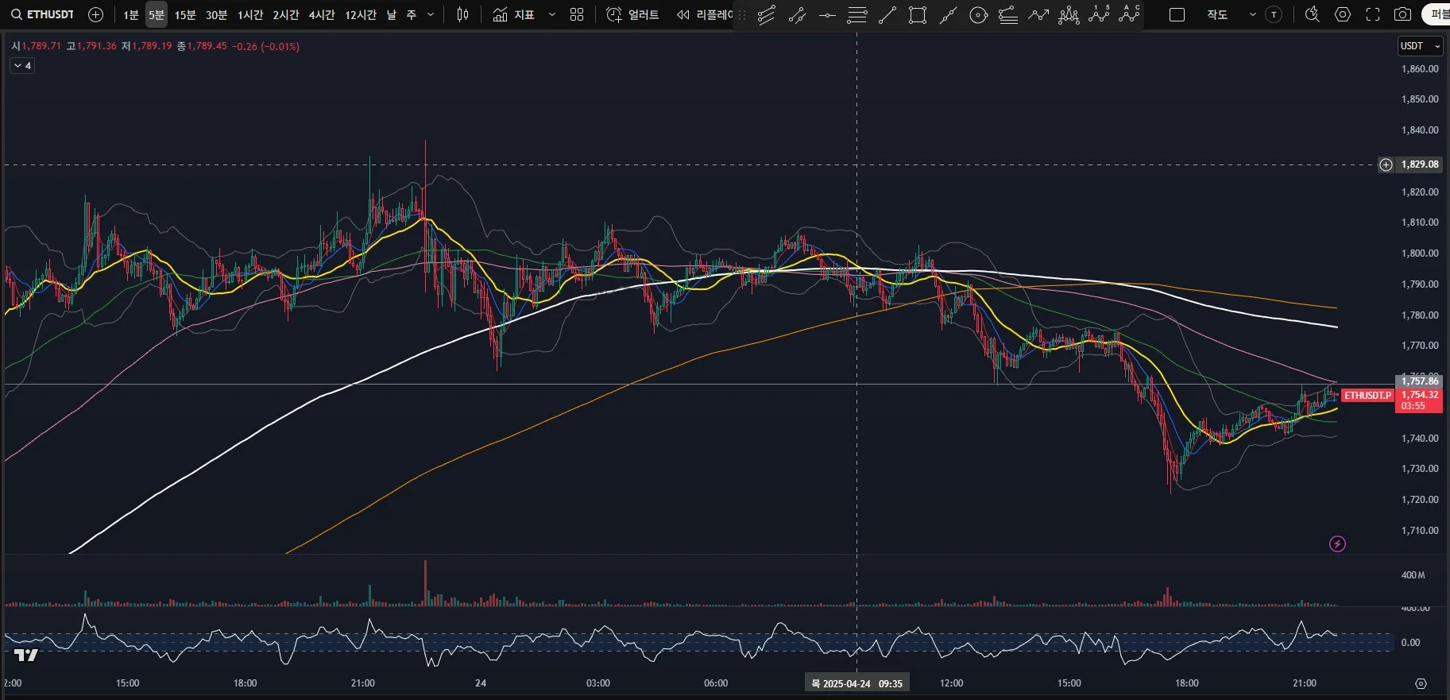Open the 얼러트 alert button
1450x700 pixels.
click(x=633, y=14)
